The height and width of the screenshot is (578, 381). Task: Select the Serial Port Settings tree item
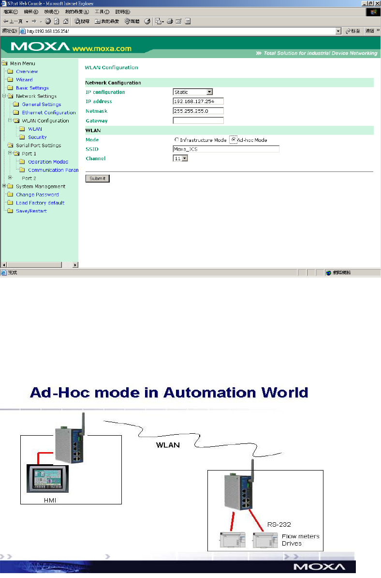[39, 145]
